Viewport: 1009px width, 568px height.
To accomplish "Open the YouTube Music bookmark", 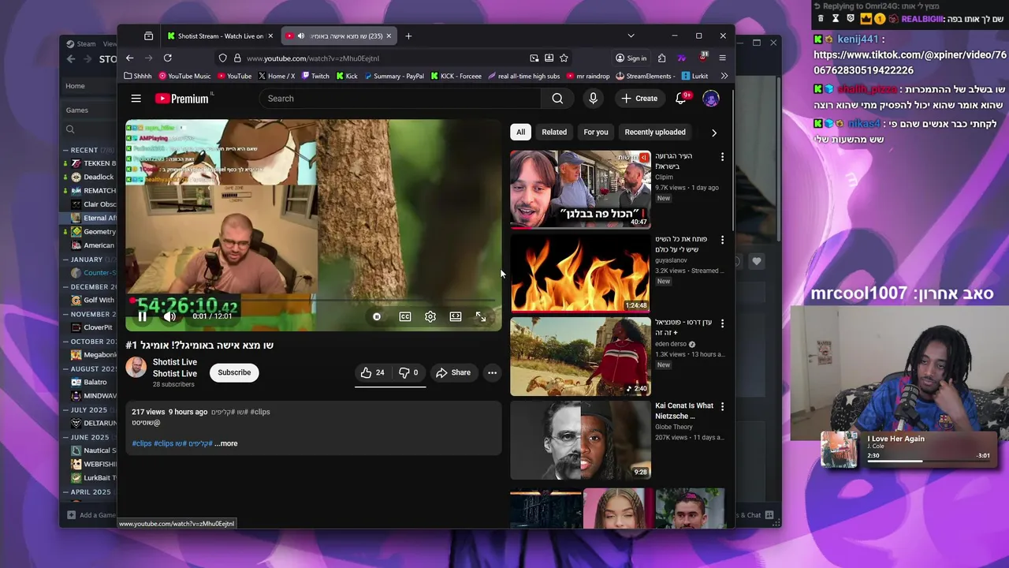I will [184, 76].
